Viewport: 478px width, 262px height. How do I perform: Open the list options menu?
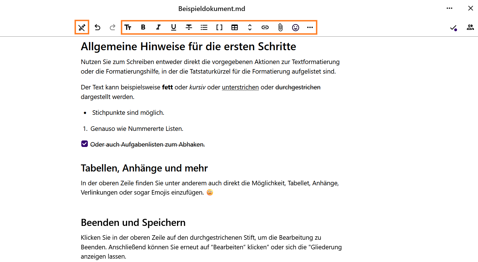(204, 27)
